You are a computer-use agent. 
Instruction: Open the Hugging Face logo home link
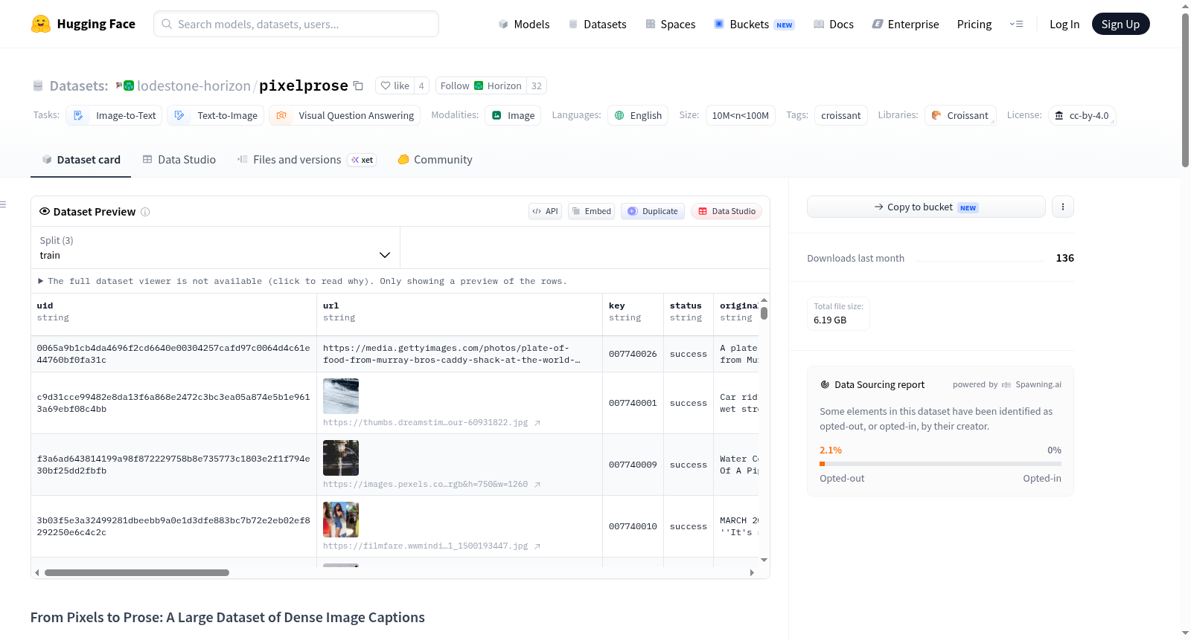click(x=83, y=24)
